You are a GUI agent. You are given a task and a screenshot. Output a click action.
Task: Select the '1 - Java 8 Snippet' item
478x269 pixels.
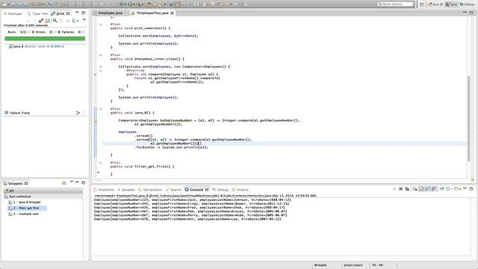[25, 202]
